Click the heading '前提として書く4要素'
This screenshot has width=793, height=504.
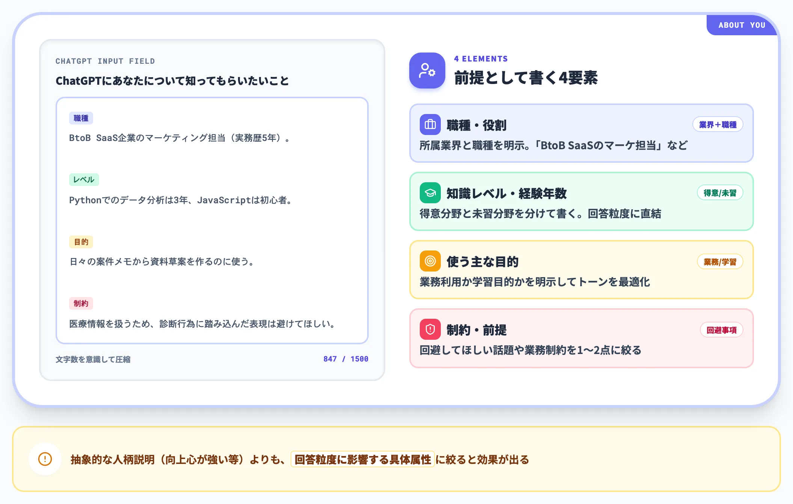[526, 78]
